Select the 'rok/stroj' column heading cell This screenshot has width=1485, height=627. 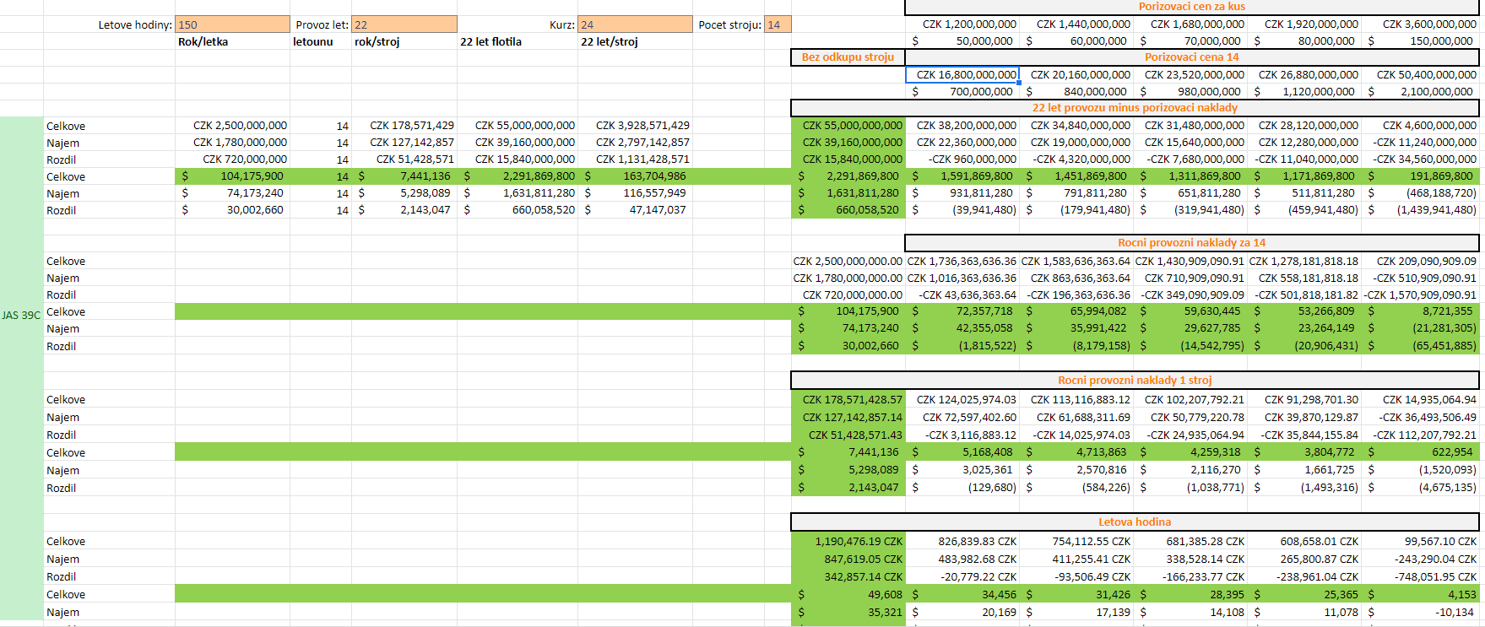[x=404, y=41]
